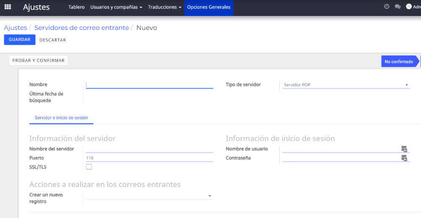Click the key icon in Nombre de usuario field

pyautogui.click(x=404, y=149)
